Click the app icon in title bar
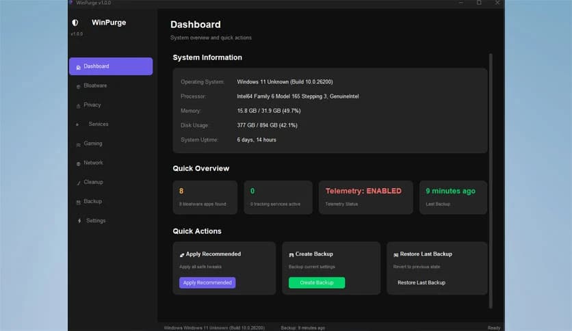Viewport: 572px width, 331px height. pos(71,3)
